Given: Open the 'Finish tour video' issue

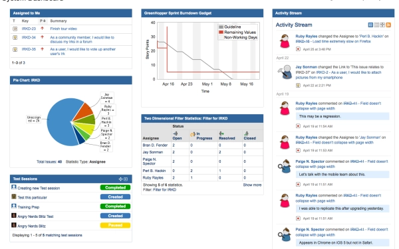Looking at the screenshot, I should (63, 29).
